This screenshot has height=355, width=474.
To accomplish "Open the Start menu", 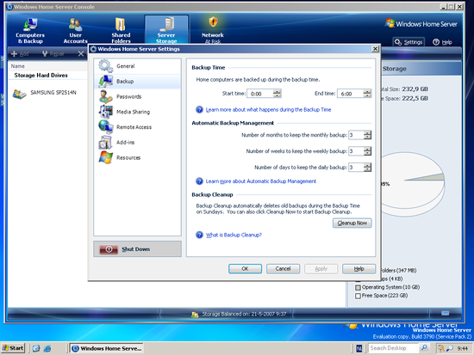I will click(x=12, y=348).
